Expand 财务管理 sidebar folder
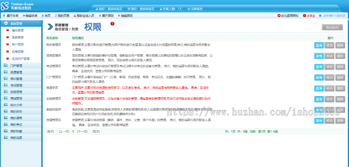This screenshot has height=167, width=349. 21,92
